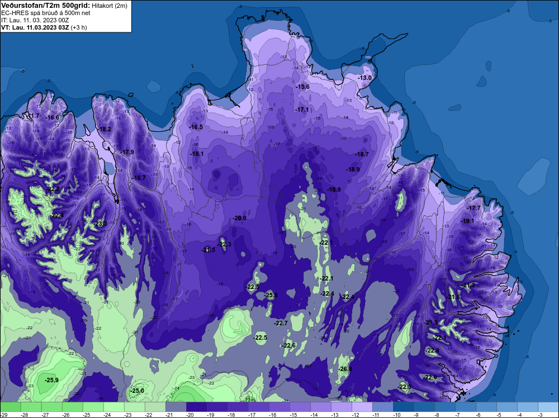Select the -4 legend color swatch
This screenshot has height=418, width=559.
pyautogui.click(x=527, y=407)
